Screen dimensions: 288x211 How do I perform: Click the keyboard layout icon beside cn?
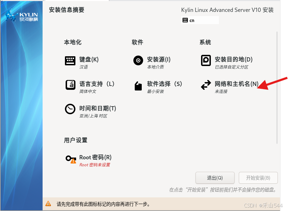click(185, 20)
